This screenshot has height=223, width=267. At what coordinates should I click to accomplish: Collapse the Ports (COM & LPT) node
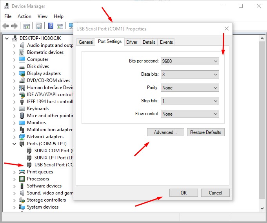click(14, 144)
